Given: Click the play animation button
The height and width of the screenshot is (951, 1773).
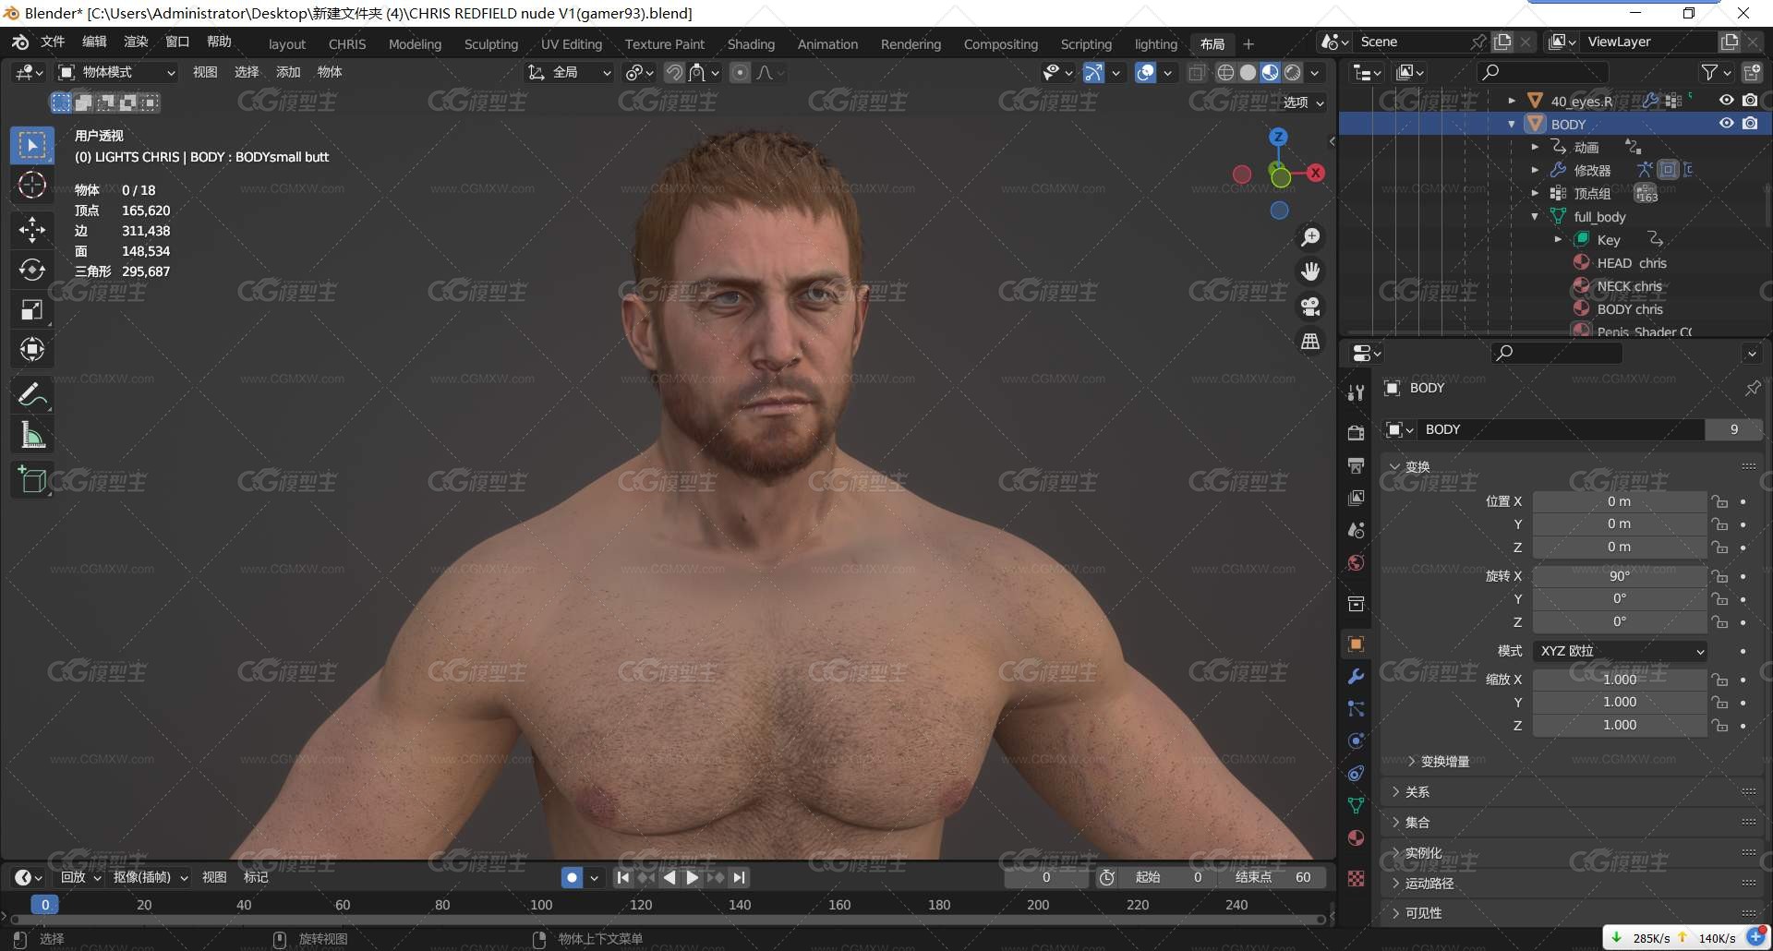Looking at the screenshot, I should [x=692, y=878].
